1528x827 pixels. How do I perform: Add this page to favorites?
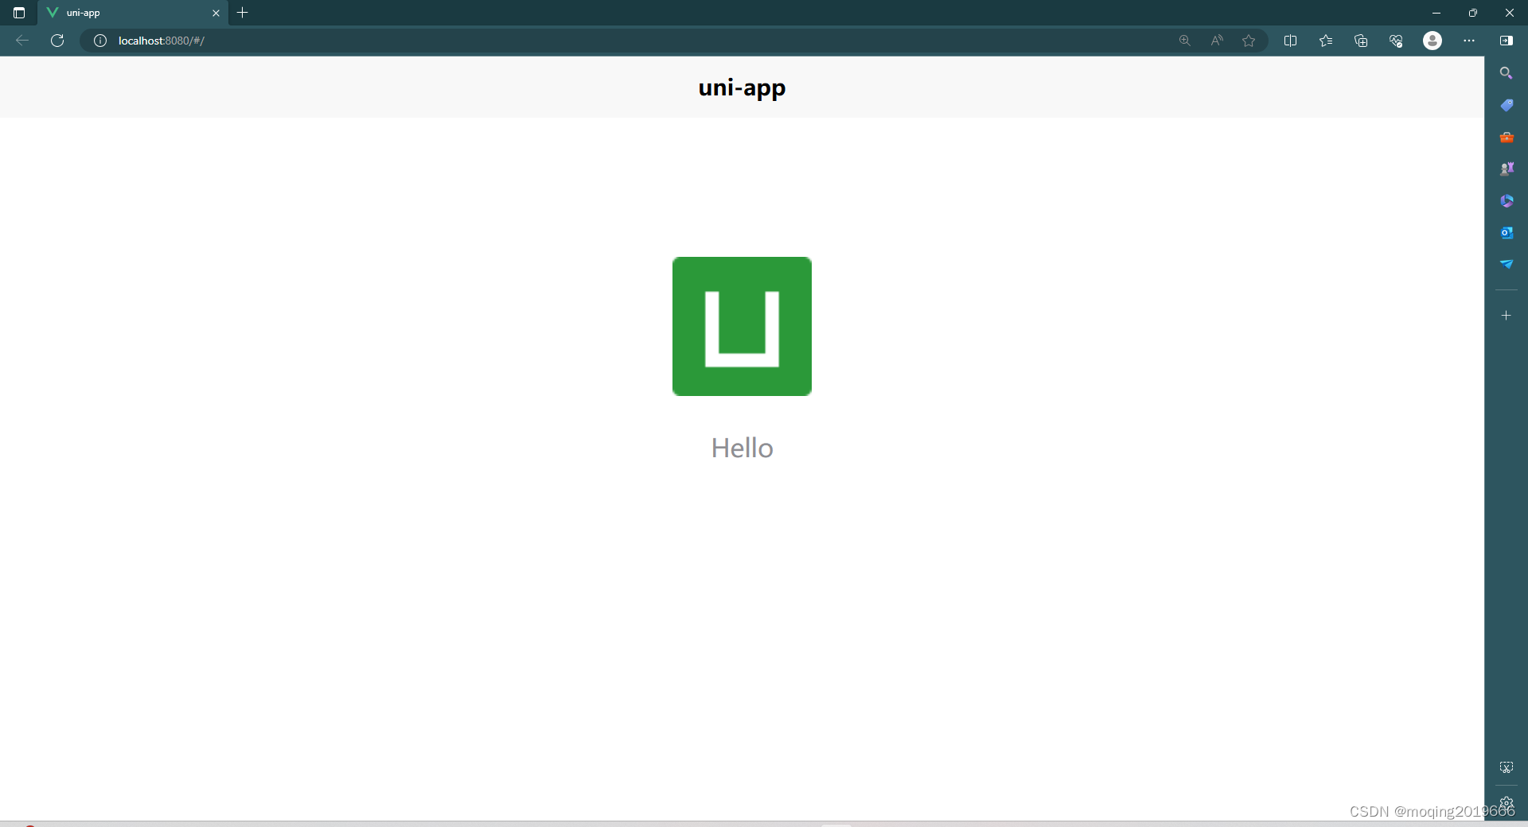click(1248, 41)
